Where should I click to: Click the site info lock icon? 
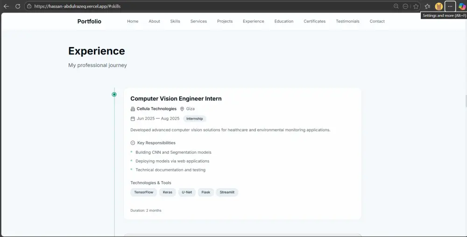[29, 7]
